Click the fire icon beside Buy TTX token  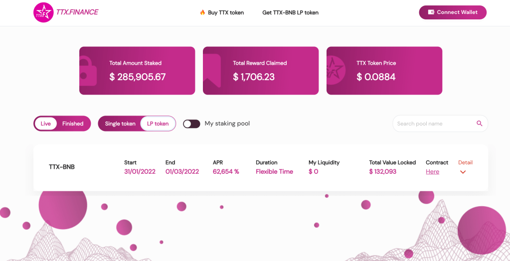pos(202,12)
